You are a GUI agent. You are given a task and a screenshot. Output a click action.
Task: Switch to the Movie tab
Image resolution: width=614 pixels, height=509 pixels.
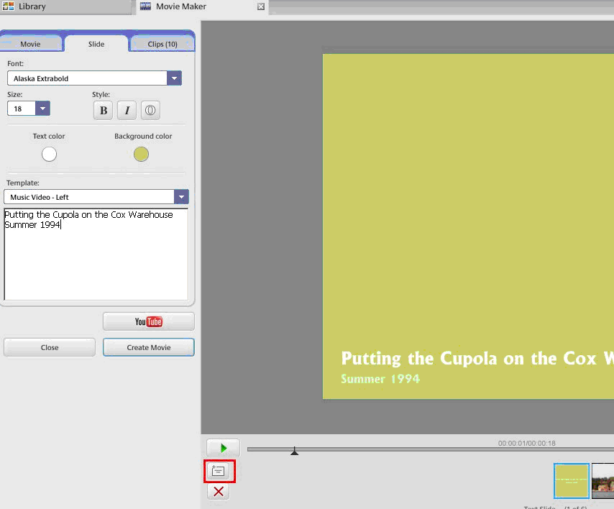30,44
